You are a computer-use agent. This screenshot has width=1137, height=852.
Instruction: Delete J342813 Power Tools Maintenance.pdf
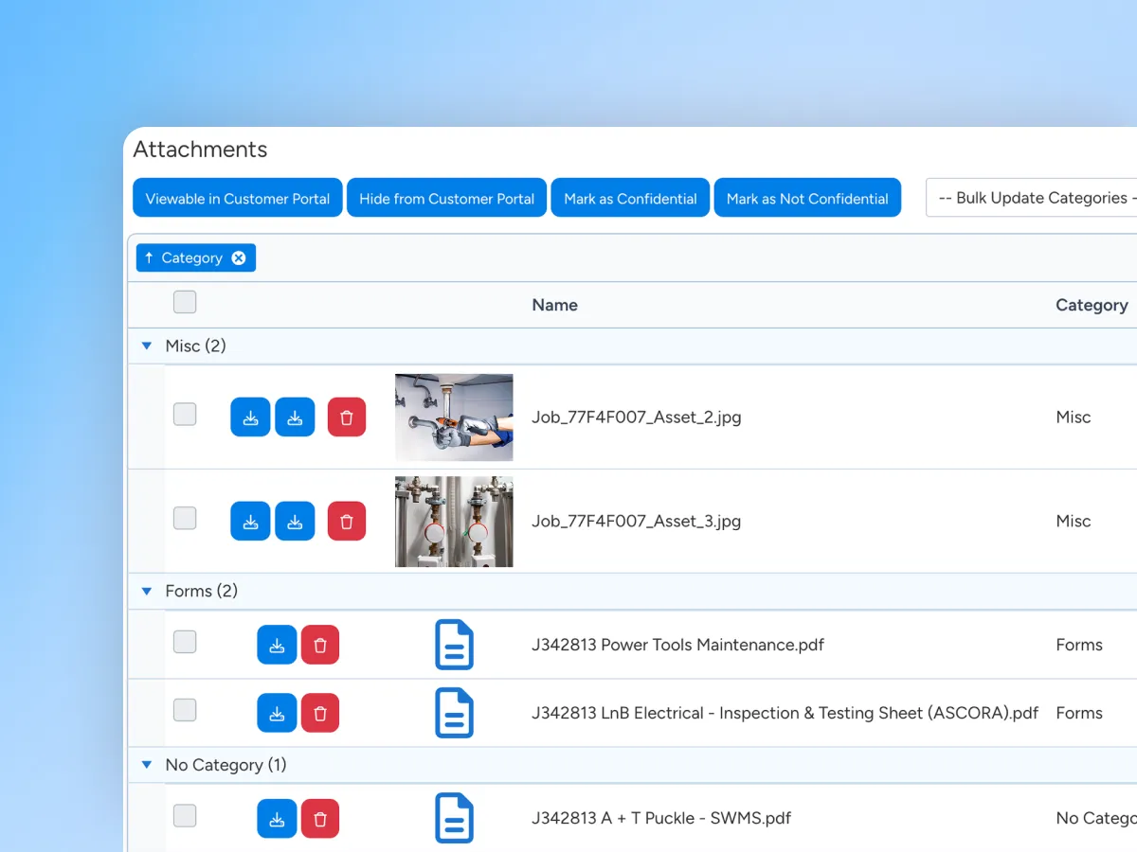coord(320,645)
